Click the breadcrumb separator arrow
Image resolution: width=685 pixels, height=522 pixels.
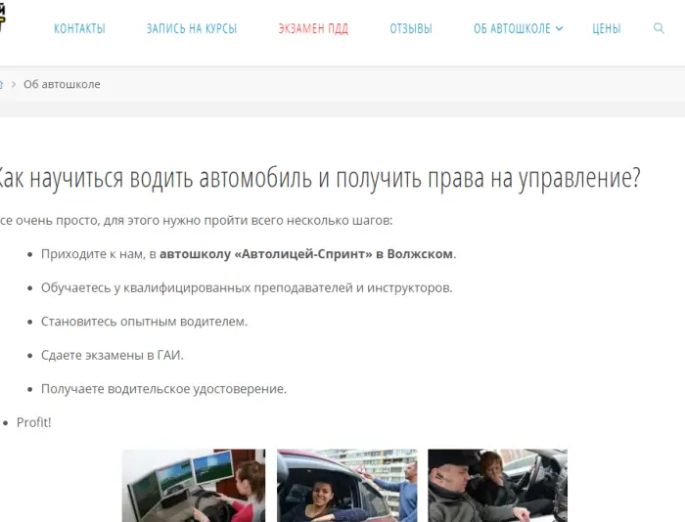[x=14, y=84]
